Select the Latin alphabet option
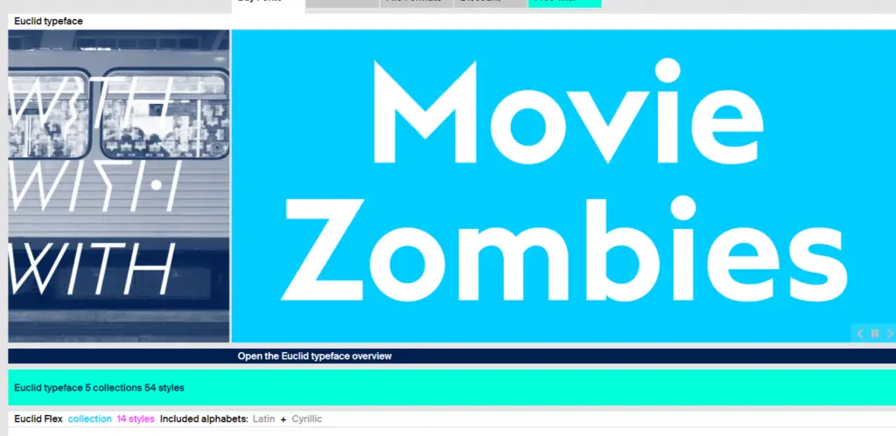The image size is (896, 436). 263,419
